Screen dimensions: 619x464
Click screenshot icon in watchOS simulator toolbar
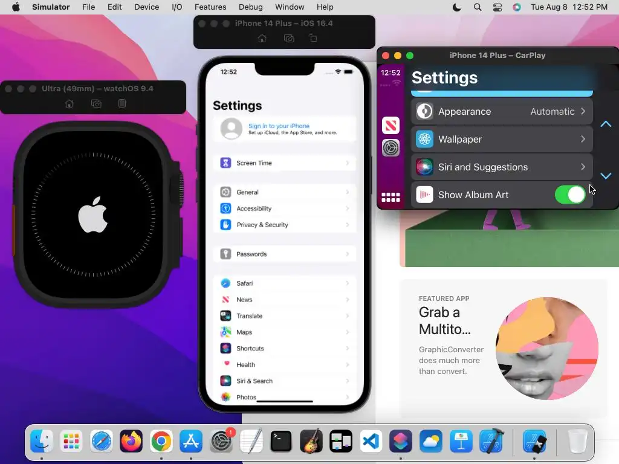point(96,103)
